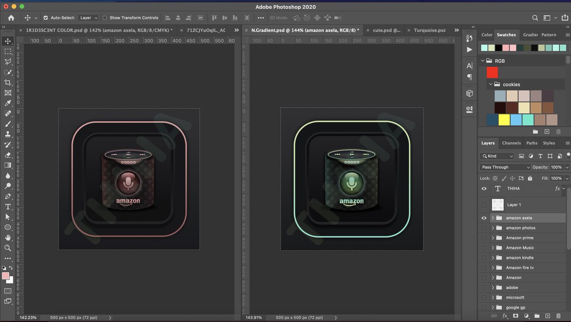Screen dimensions: 571x322
Task: Select the Dodge tool
Action: point(8,186)
